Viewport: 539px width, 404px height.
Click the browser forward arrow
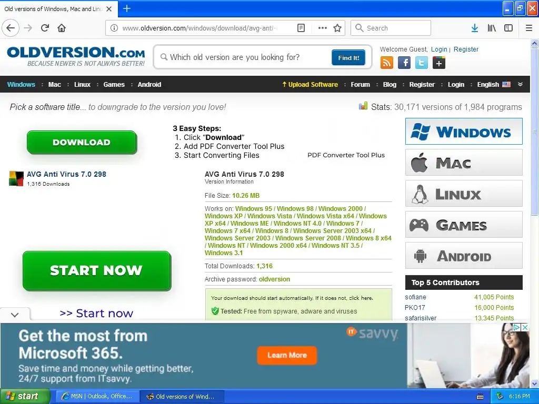[x=28, y=28]
